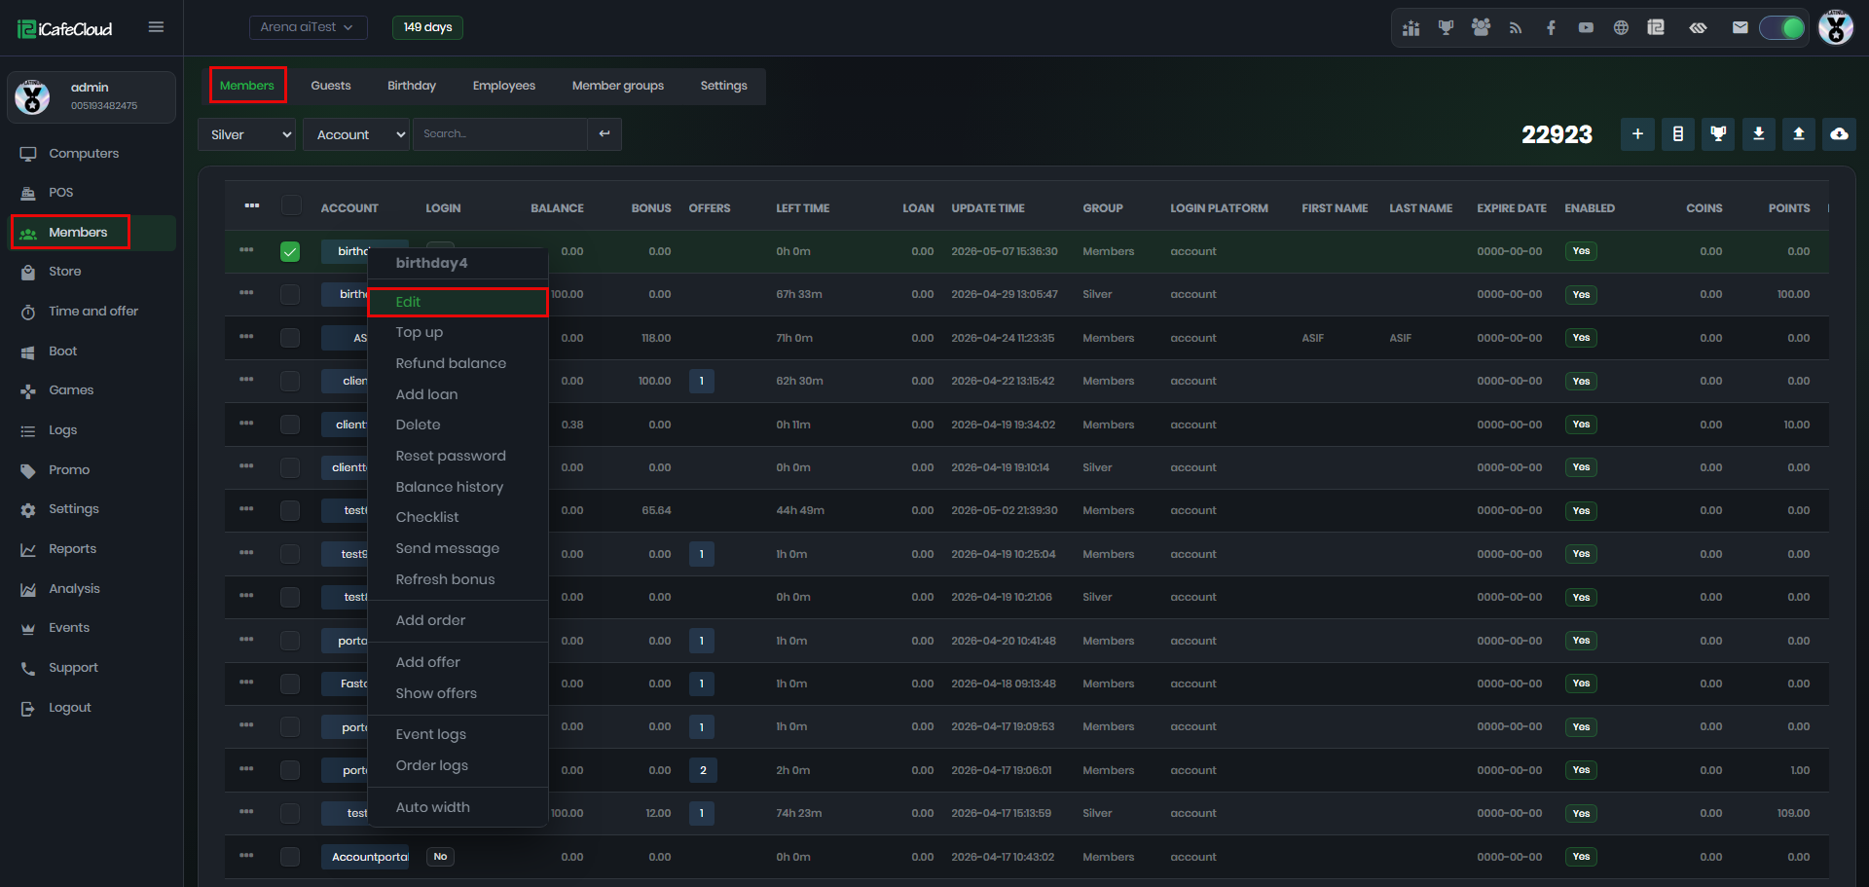1869x887 pixels.
Task: Sort by the BALANCE column header
Action: tap(557, 208)
